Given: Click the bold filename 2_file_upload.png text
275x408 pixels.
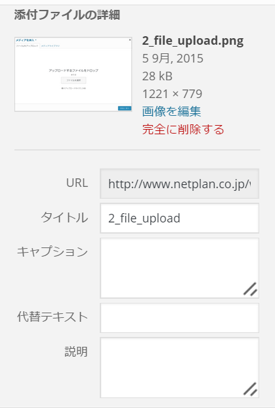Looking at the screenshot, I should [x=193, y=41].
